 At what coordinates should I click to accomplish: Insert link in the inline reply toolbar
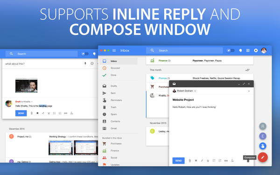(x=65, y=113)
